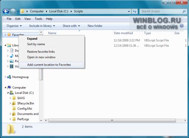Viewport: 189px width, 138px height.
Task: Collapse the Local Disk (C:) node
Action: pos(8,93)
